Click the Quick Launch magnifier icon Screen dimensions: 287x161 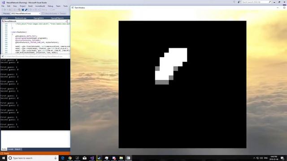(270, 2)
